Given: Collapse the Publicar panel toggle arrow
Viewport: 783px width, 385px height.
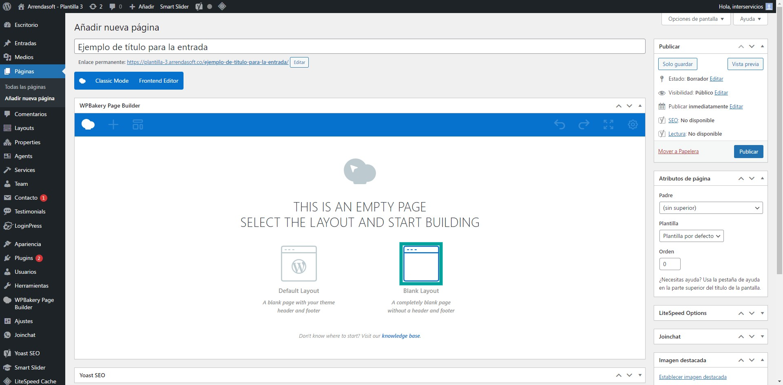Looking at the screenshot, I should [762, 46].
